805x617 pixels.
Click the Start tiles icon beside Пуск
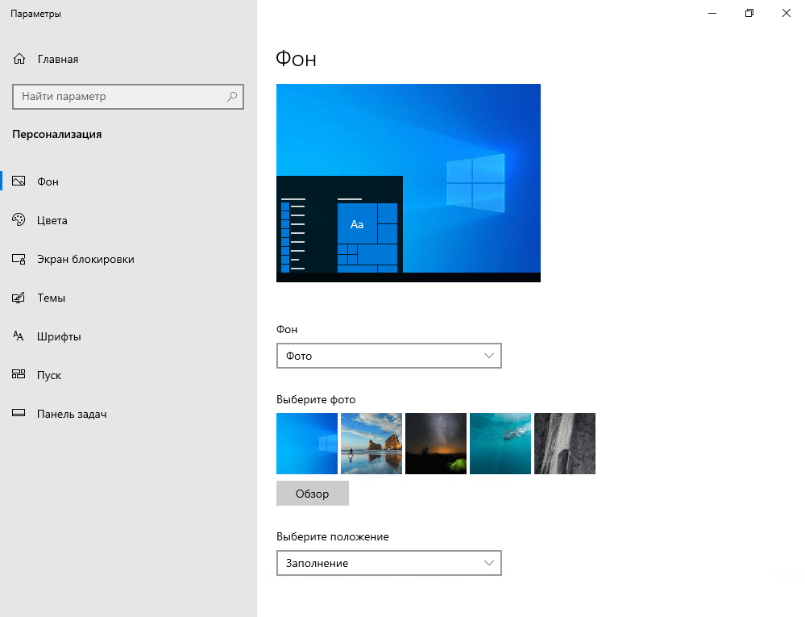19,374
